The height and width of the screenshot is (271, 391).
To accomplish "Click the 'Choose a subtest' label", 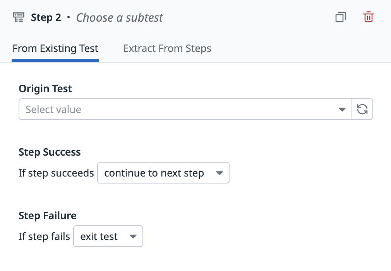I will pos(119,17).
